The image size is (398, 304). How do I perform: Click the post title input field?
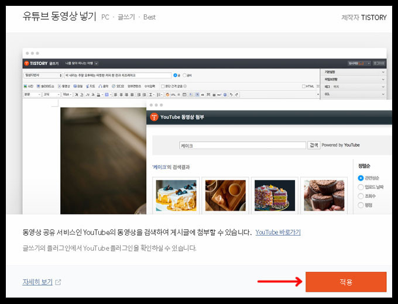pos(118,75)
